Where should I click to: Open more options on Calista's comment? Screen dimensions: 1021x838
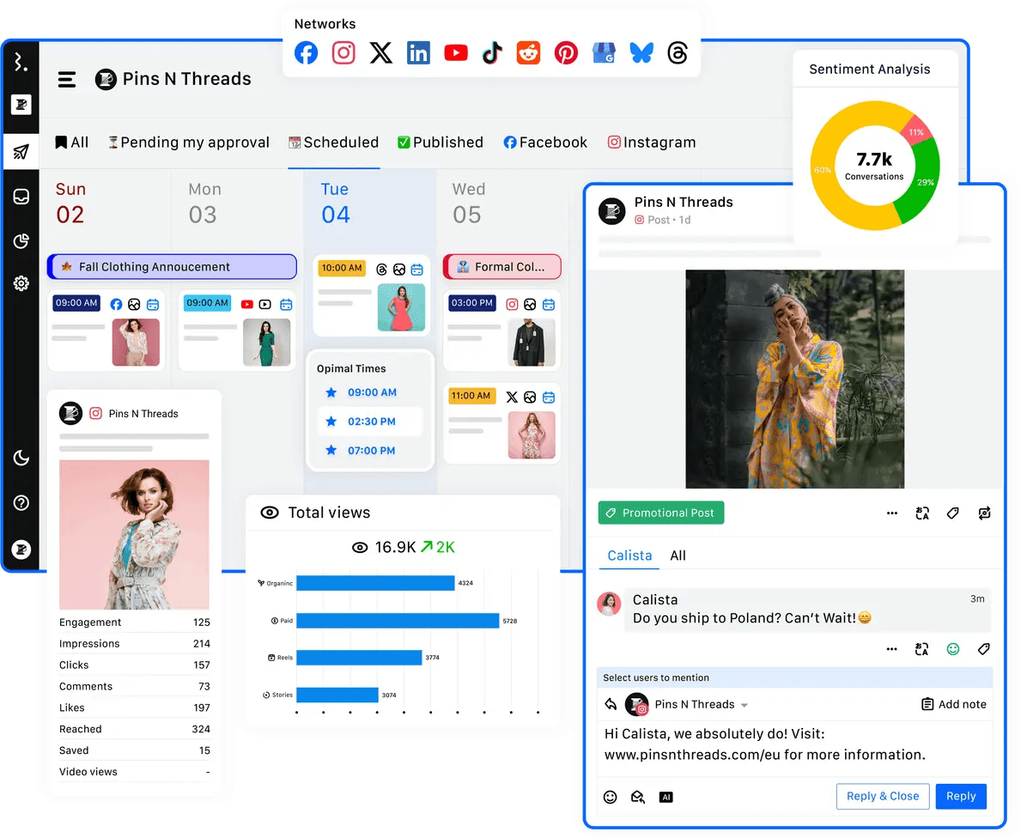[891, 648]
